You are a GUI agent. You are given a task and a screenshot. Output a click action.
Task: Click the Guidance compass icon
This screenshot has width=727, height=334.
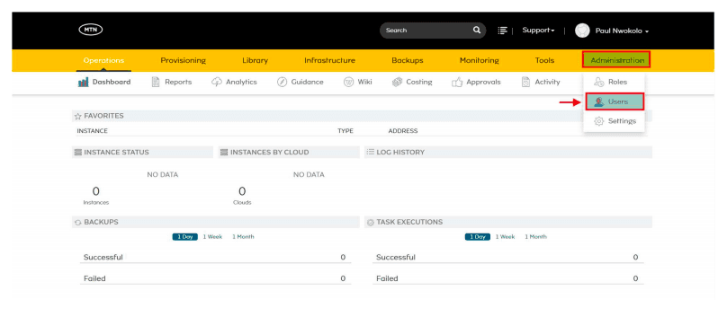(x=282, y=82)
